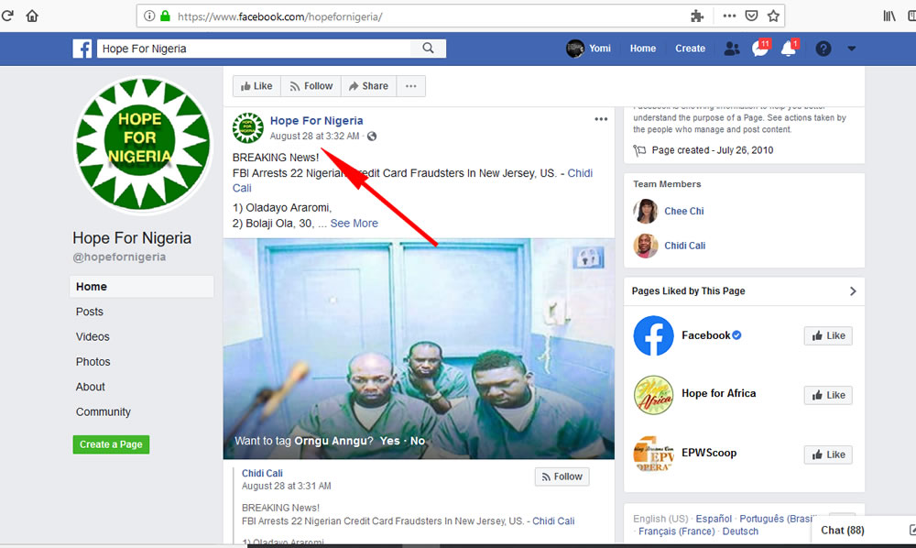Open Orngu Anngu name on photo prompt
916x548 pixels.
pyautogui.click(x=331, y=441)
